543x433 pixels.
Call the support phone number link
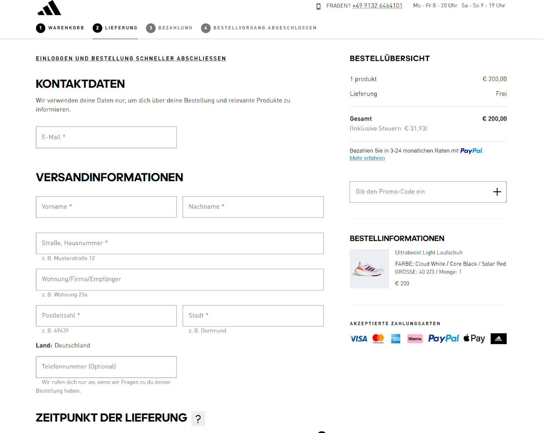tap(377, 6)
